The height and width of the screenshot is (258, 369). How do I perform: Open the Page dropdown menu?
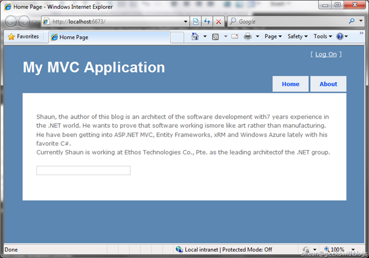[x=273, y=36]
